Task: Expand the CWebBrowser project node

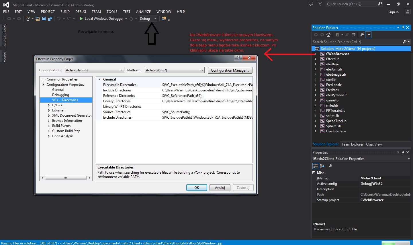Action: 315,54
